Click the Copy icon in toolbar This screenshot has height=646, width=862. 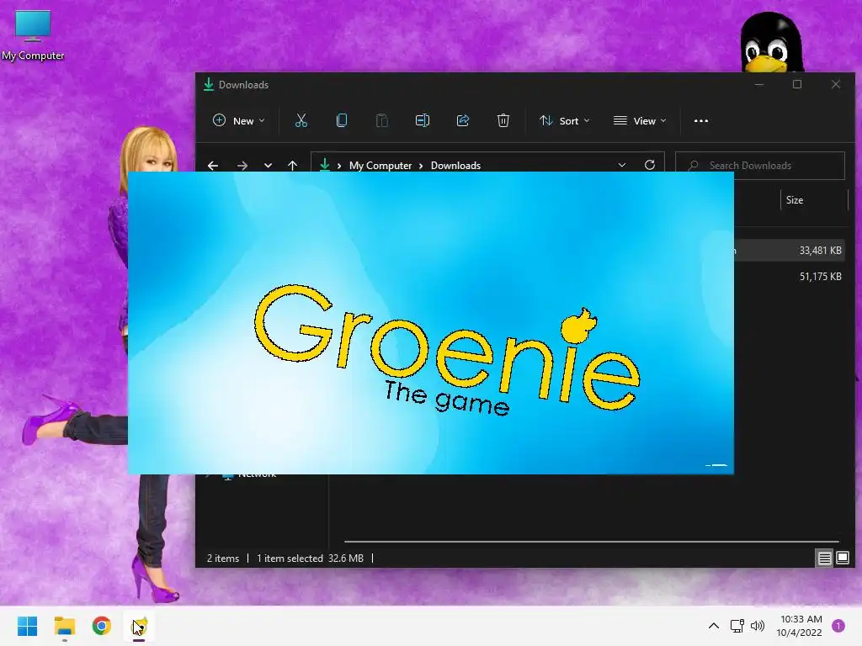click(342, 121)
